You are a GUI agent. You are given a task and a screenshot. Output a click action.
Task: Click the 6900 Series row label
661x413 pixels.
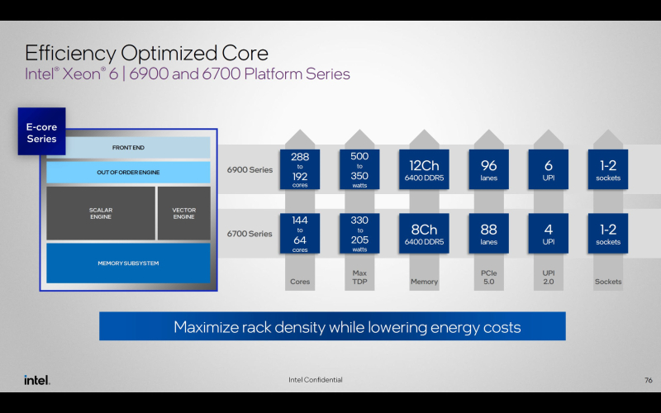pos(250,169)
